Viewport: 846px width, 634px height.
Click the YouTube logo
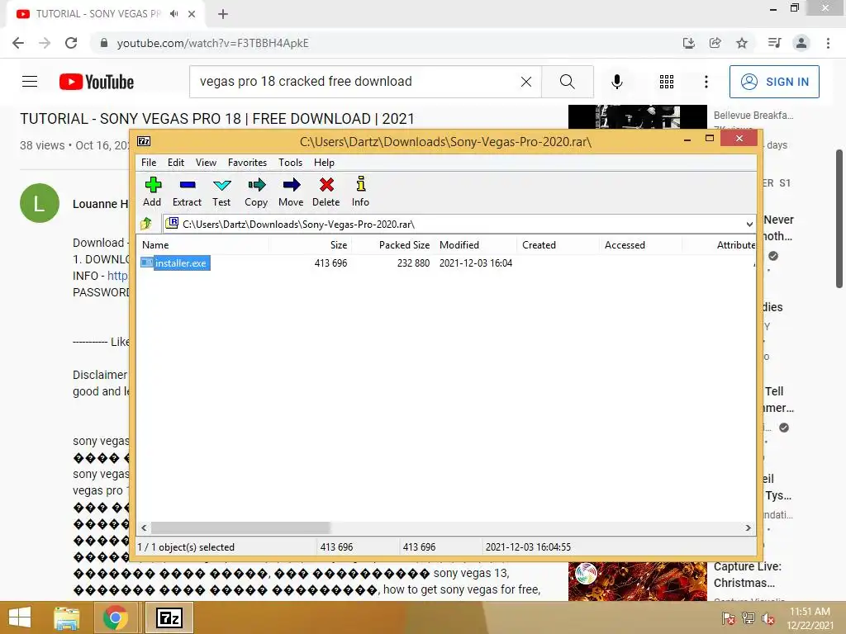click(x=97, y=82)
